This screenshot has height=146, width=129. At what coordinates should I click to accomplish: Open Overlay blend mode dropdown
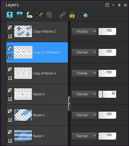tap(84, 73)
